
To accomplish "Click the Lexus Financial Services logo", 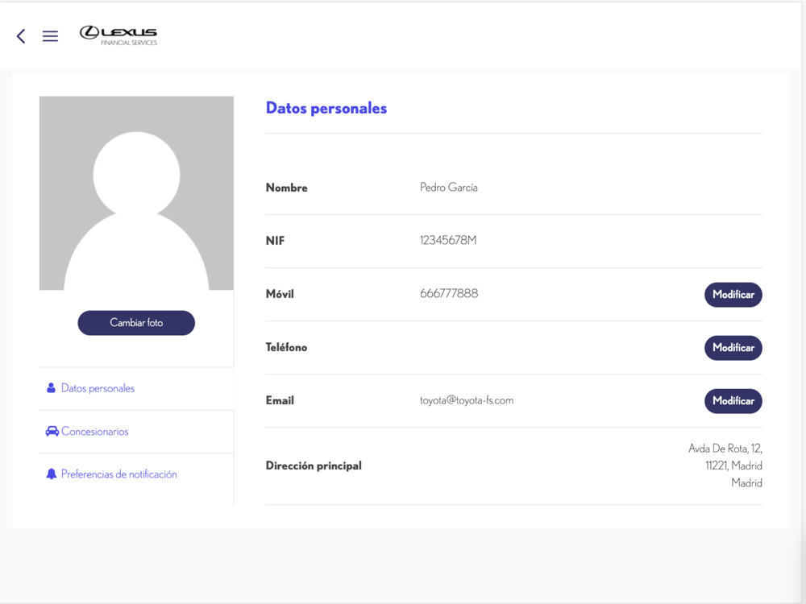I will (x=118, y=35).
